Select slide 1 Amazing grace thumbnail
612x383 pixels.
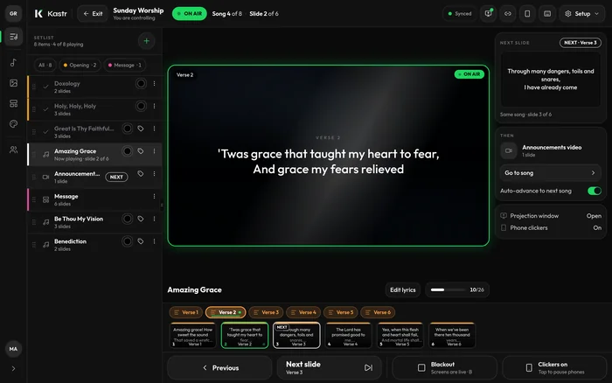point(192,335)
